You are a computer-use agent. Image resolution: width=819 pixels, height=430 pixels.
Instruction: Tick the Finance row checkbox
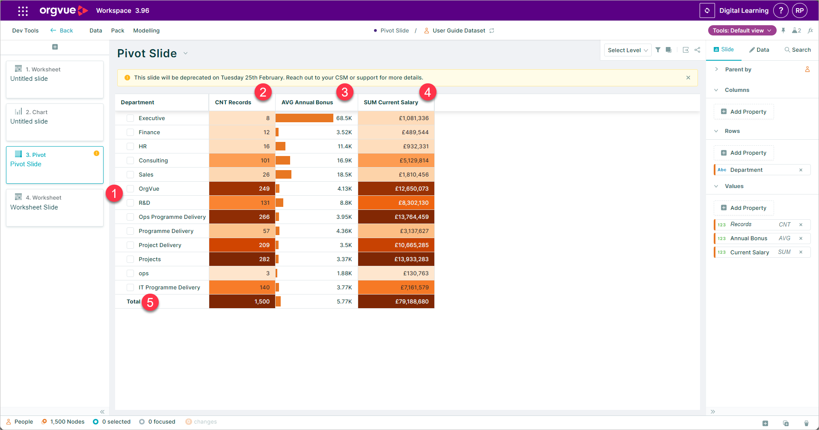pos(130,132)
